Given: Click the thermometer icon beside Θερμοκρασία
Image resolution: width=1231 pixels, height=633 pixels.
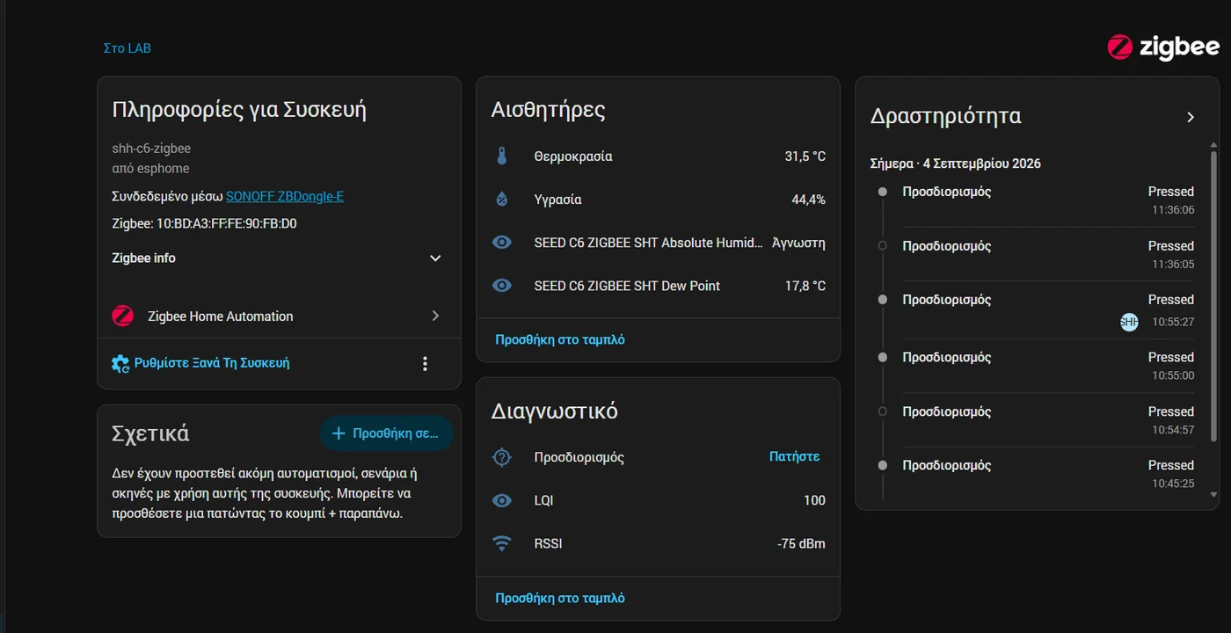Looking at the screenshot, I should point(502,156).
